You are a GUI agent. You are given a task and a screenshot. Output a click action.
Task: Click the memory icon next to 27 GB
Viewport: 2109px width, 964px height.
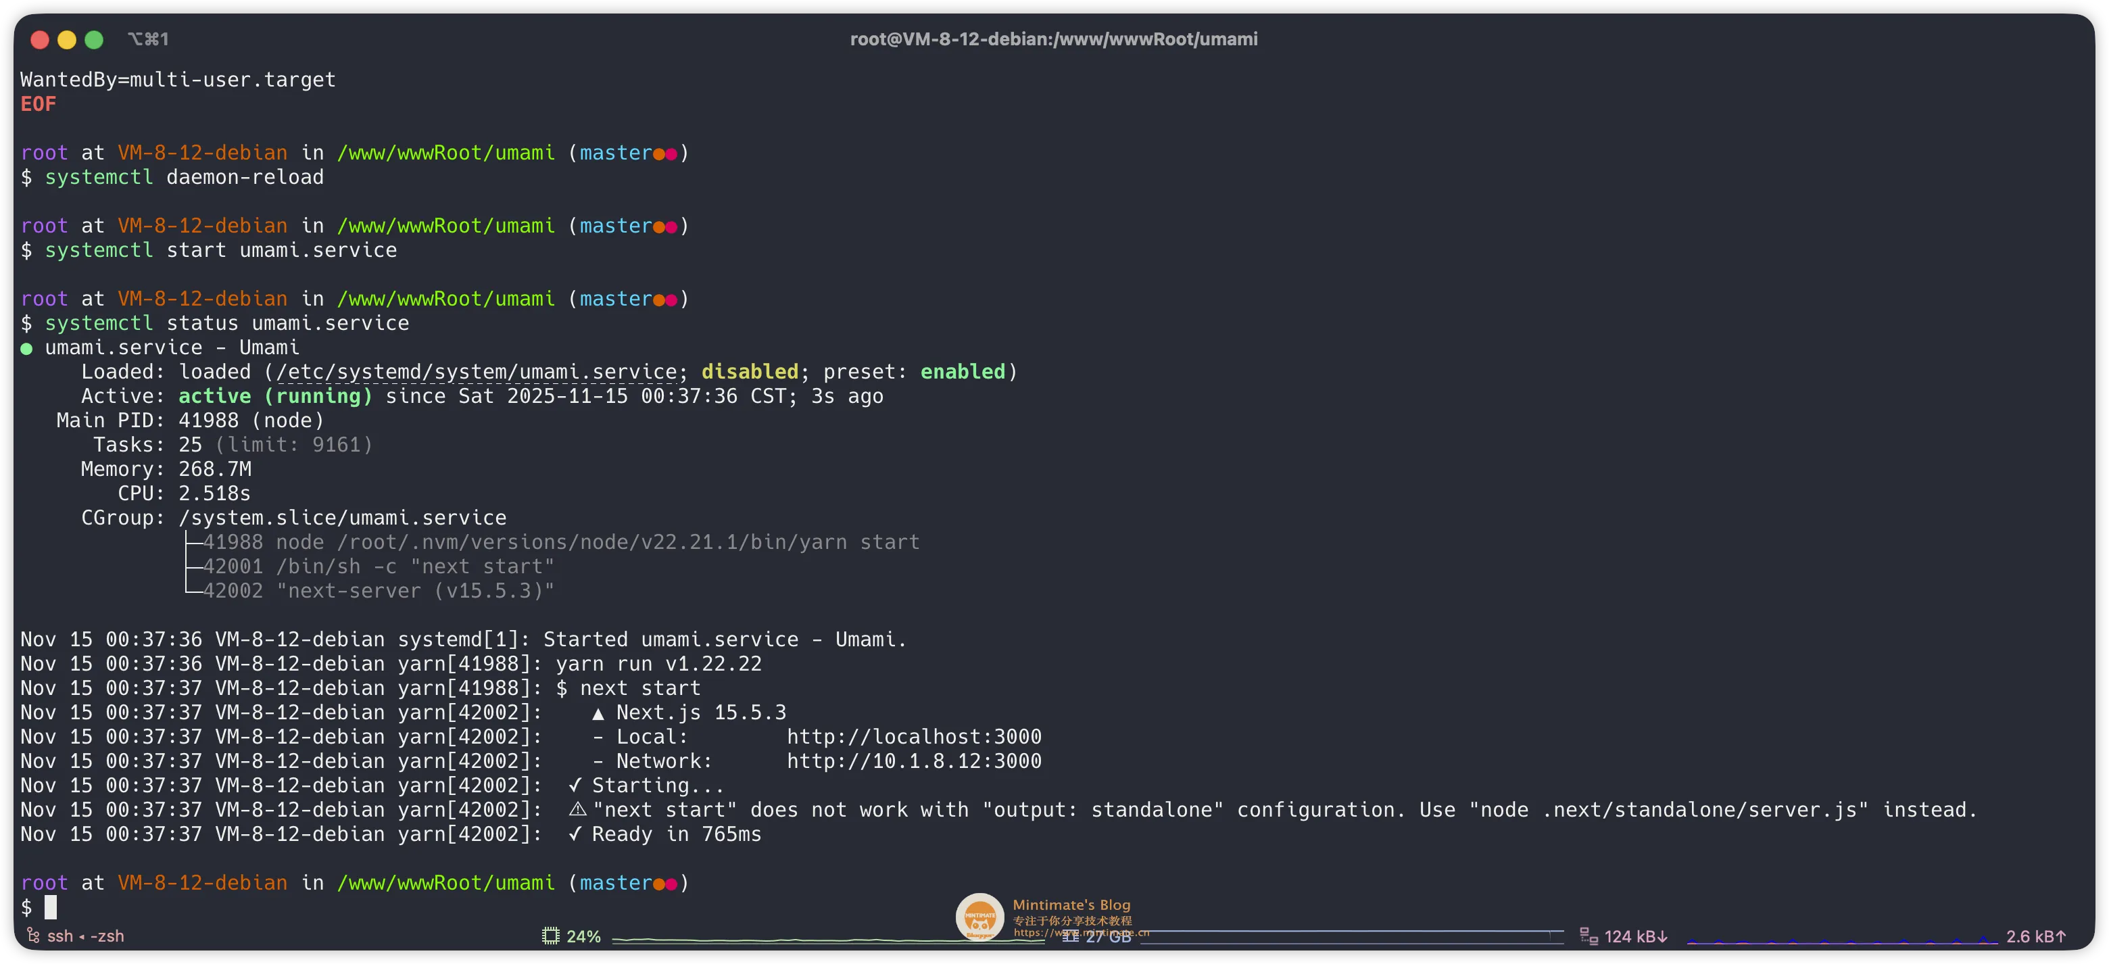click(1070, 936)
